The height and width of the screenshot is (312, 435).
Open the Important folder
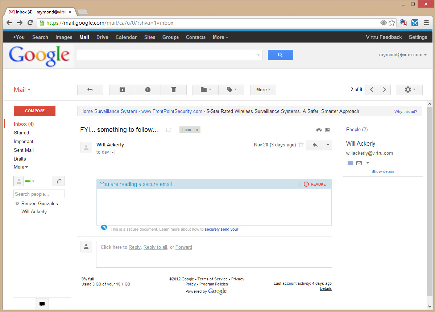[x=24, y=141]
